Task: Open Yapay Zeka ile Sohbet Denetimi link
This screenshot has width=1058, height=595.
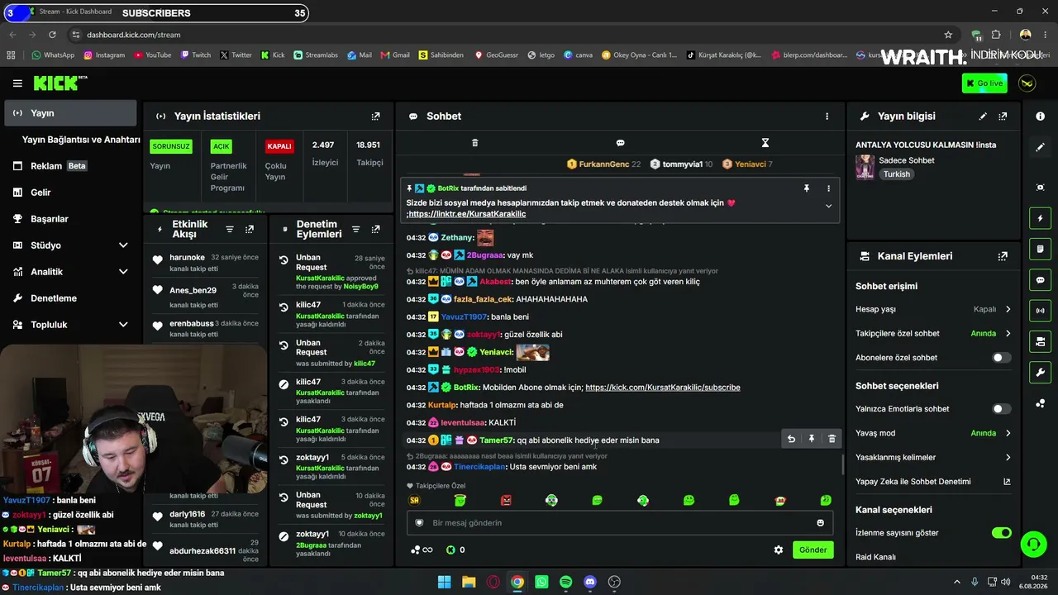Action: (x=933, y=482)
